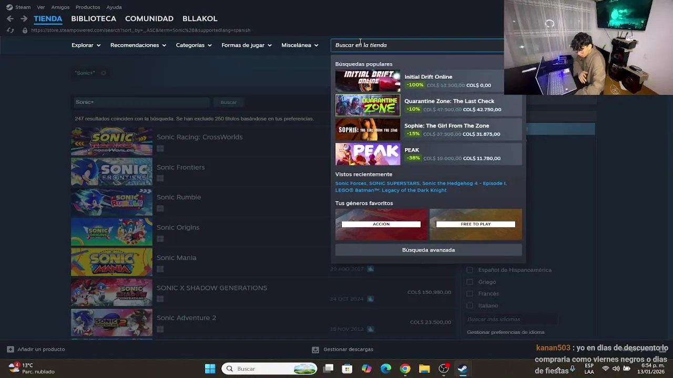
Task: Open Copilot from the taskbar
Action: (366, 369)
